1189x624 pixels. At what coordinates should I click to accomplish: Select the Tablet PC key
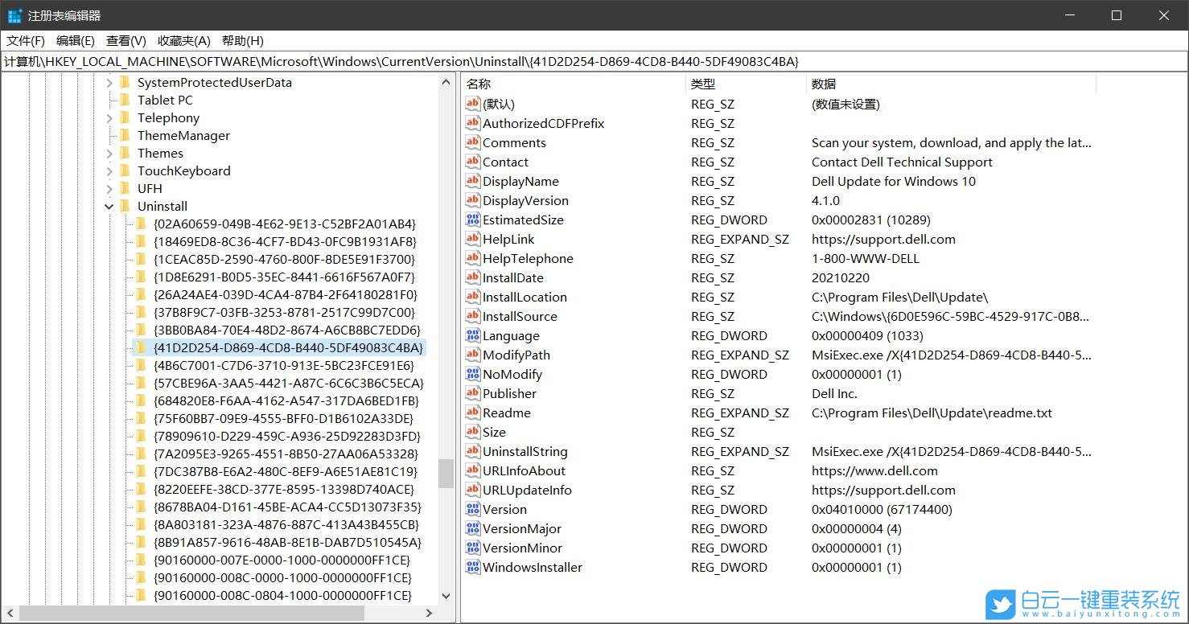[165, 100]
